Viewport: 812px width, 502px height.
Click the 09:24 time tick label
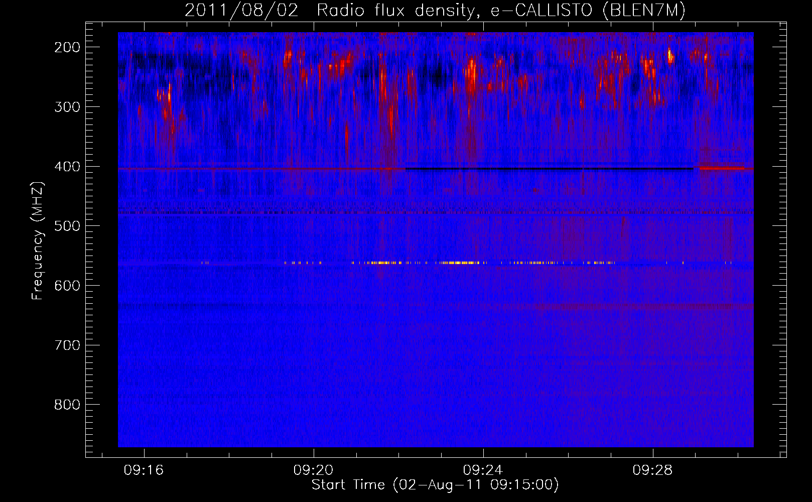[483, 470]
